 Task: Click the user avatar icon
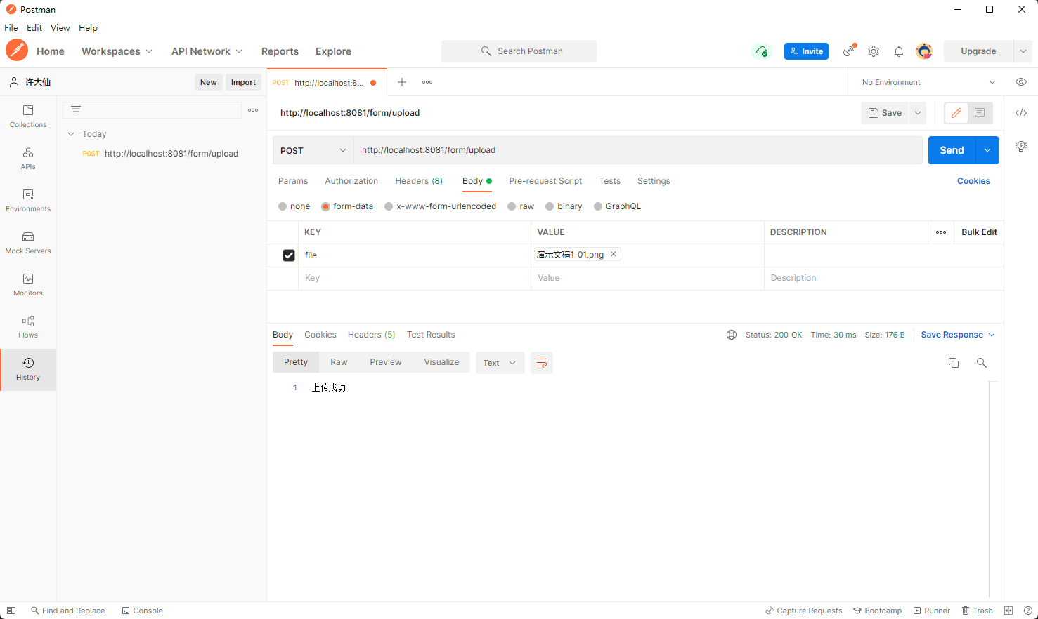click(924, 51)
